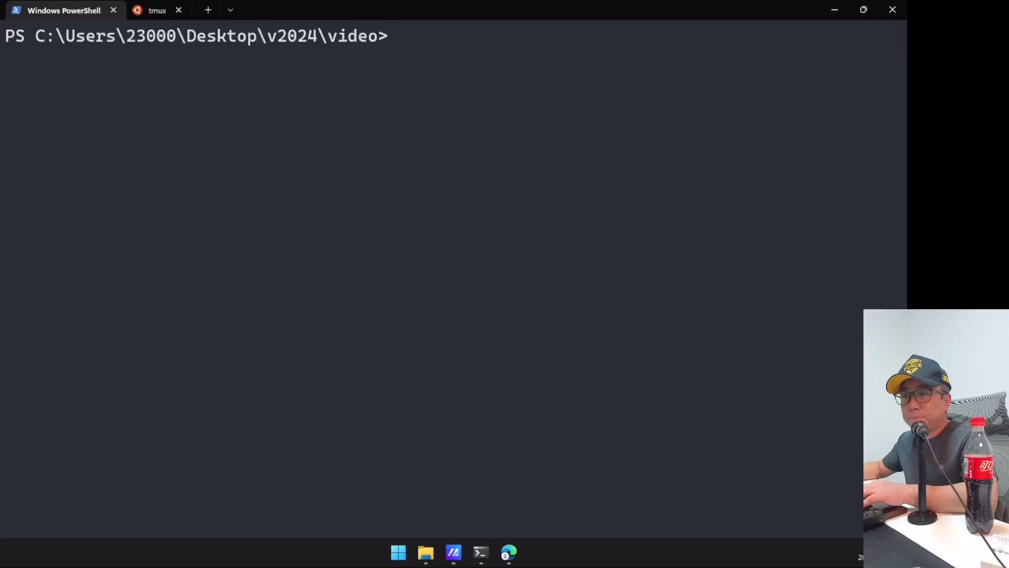Open Windows Terminal from the taskbar
The height and width of the screenshot is (568, 1009).
481,553
